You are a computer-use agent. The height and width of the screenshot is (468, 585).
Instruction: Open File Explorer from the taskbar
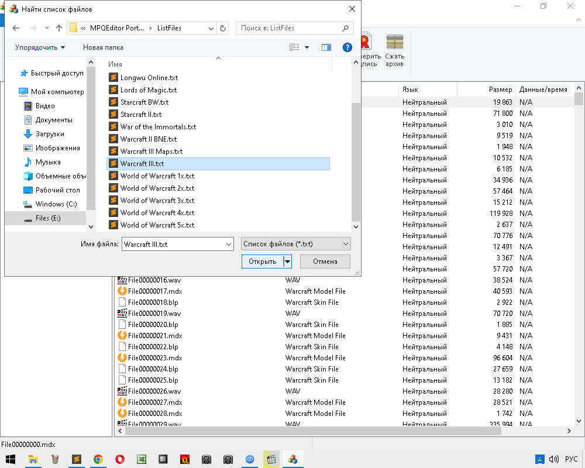(x=33, y=459)
